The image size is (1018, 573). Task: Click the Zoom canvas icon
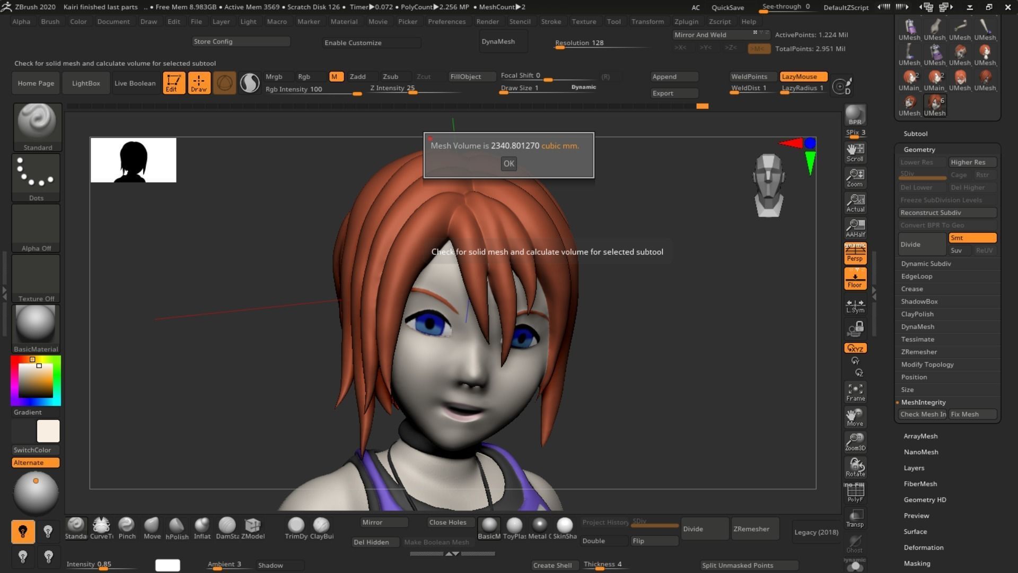pyautogui.click(x=855, y=178)
